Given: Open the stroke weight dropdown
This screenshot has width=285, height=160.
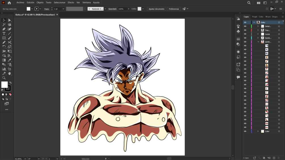Looking at the screenshot, I should [x=63, y=9].
